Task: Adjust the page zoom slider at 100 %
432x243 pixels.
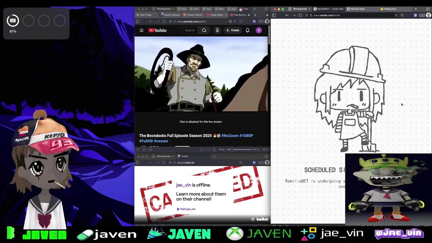Action: pos(239,150)
